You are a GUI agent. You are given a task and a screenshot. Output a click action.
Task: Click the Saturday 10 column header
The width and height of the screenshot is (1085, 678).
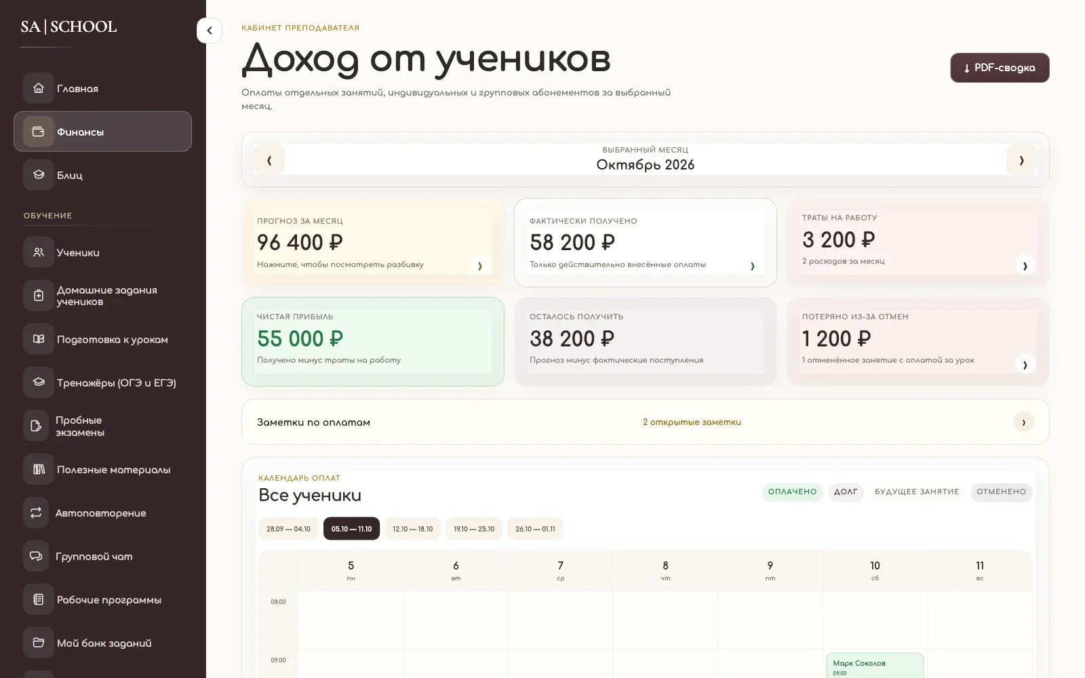click(x=875, y=570)
